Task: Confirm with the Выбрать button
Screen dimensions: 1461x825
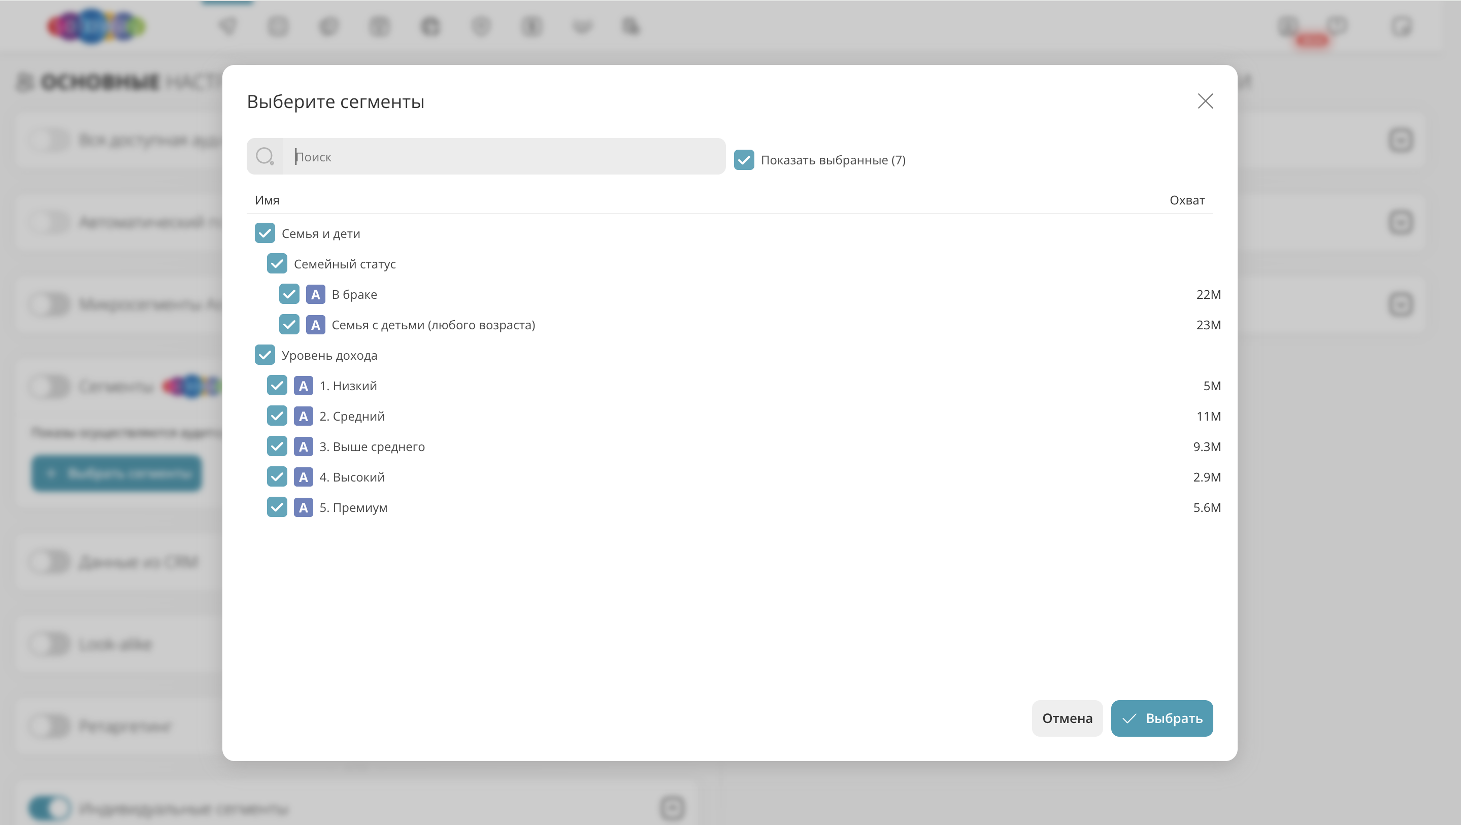Action: click(x=1161, y=718)
